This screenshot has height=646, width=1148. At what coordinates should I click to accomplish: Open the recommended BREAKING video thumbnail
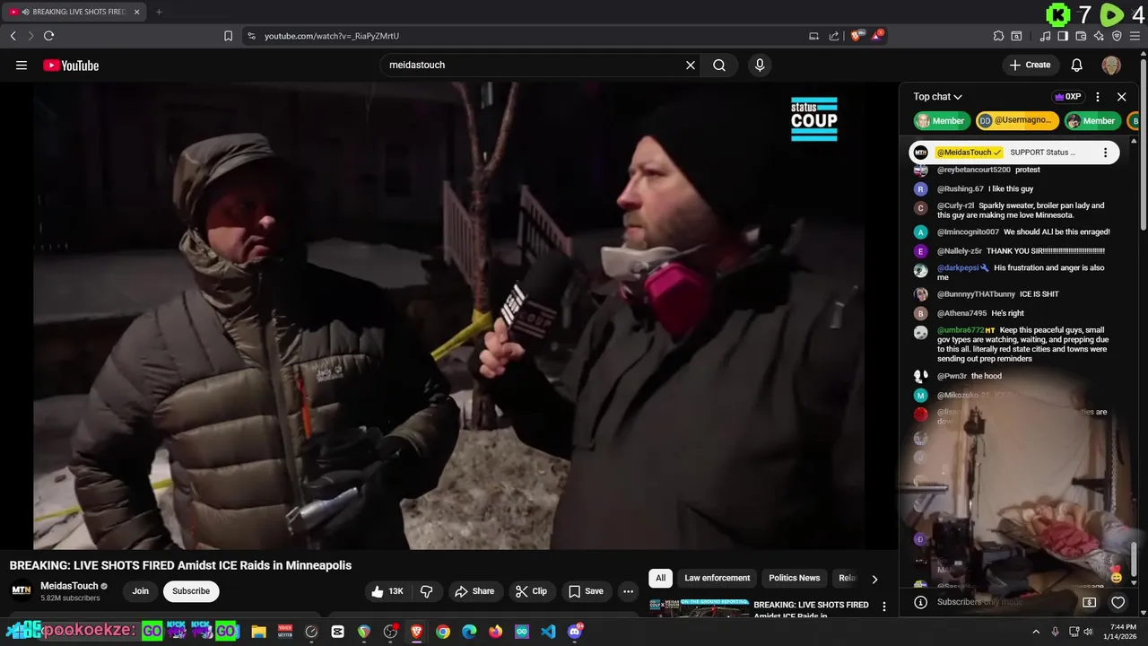point(700,608)
